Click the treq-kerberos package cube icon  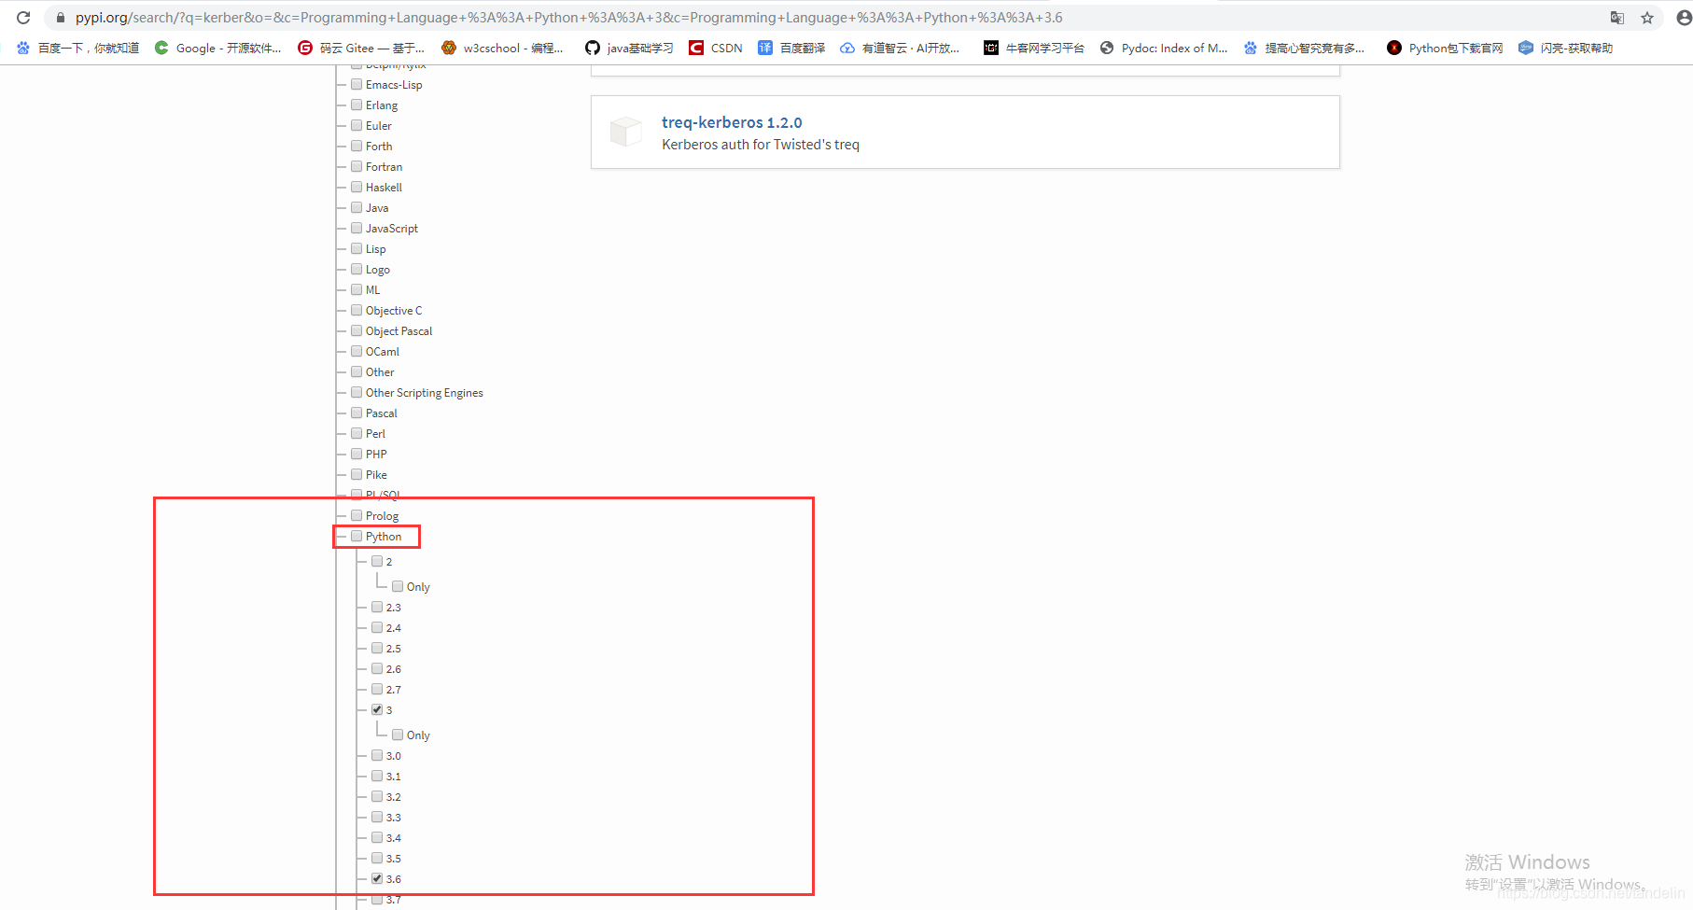click(x=626, y=131)
